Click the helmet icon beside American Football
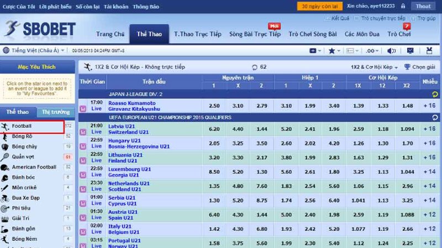 [5, 168]
